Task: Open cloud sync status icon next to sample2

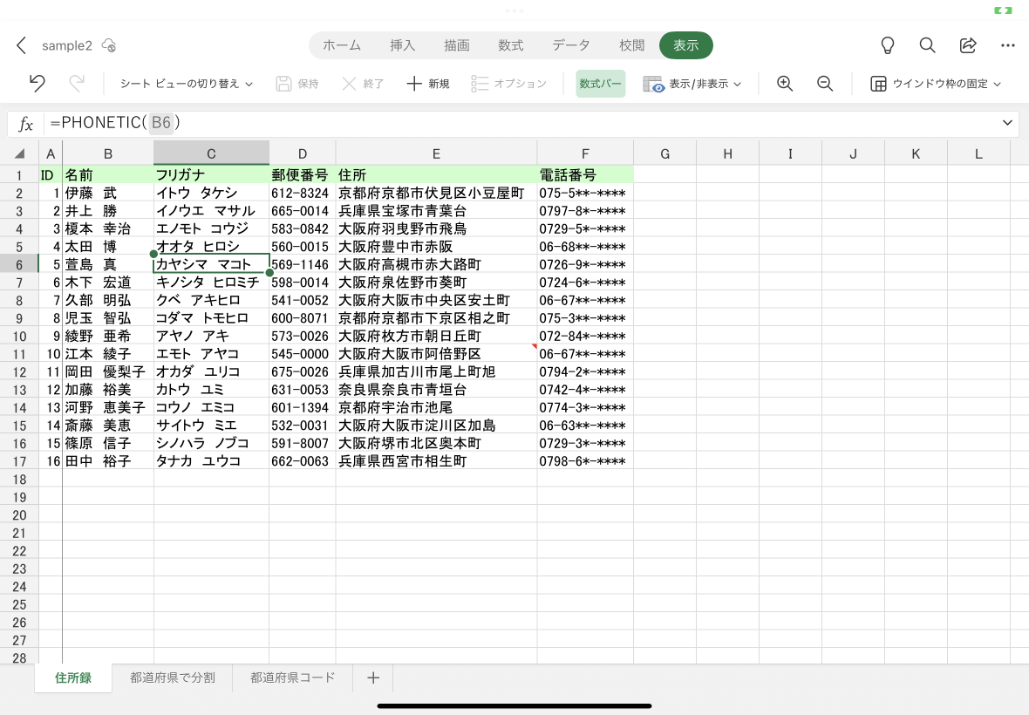Action: (x=109, y=45)
